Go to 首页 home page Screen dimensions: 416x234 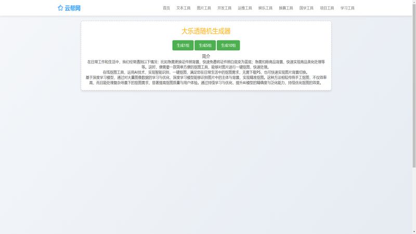click(166, 8)
